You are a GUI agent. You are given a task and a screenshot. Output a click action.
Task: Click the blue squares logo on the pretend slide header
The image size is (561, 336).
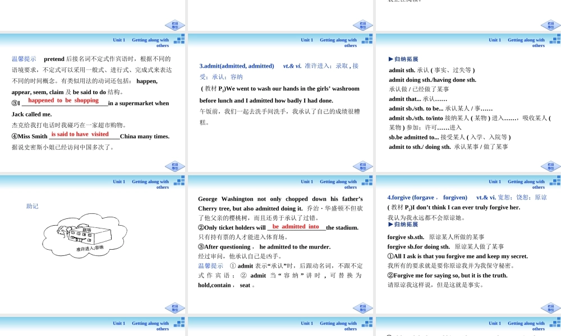click(x=180, y=39)
